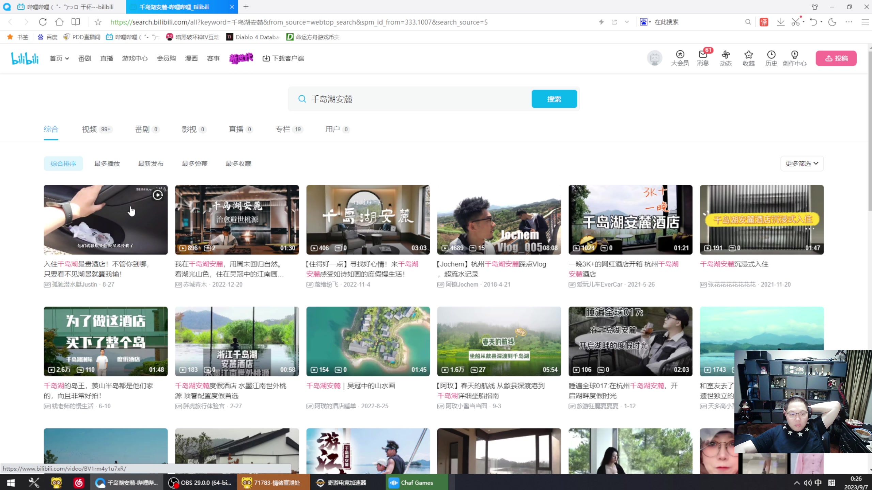This screenshot has width=872, height=490.
Task: Select the 番剧 results tab
Action: pos(147,129)
